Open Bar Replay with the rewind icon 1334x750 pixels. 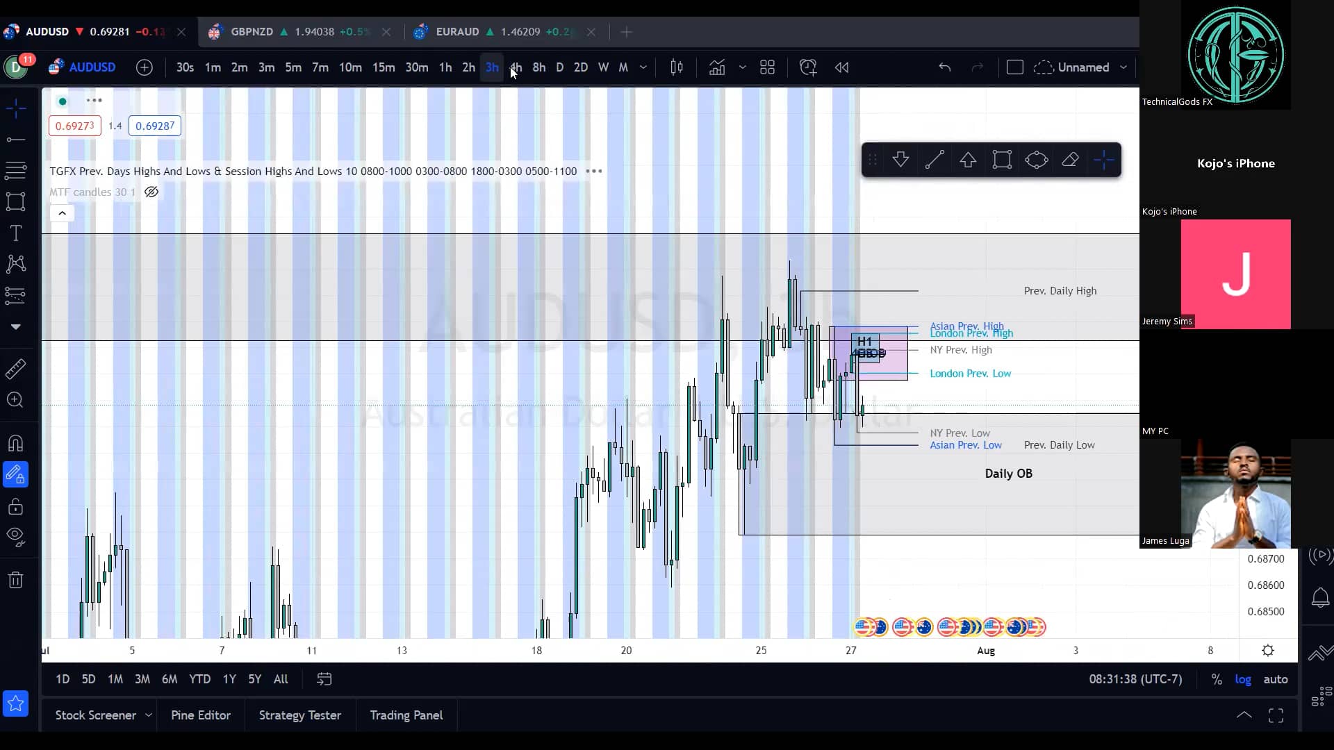(x=841, y=67)
